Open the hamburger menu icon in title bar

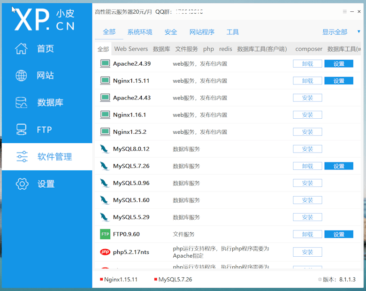click(x=344, y=11)
